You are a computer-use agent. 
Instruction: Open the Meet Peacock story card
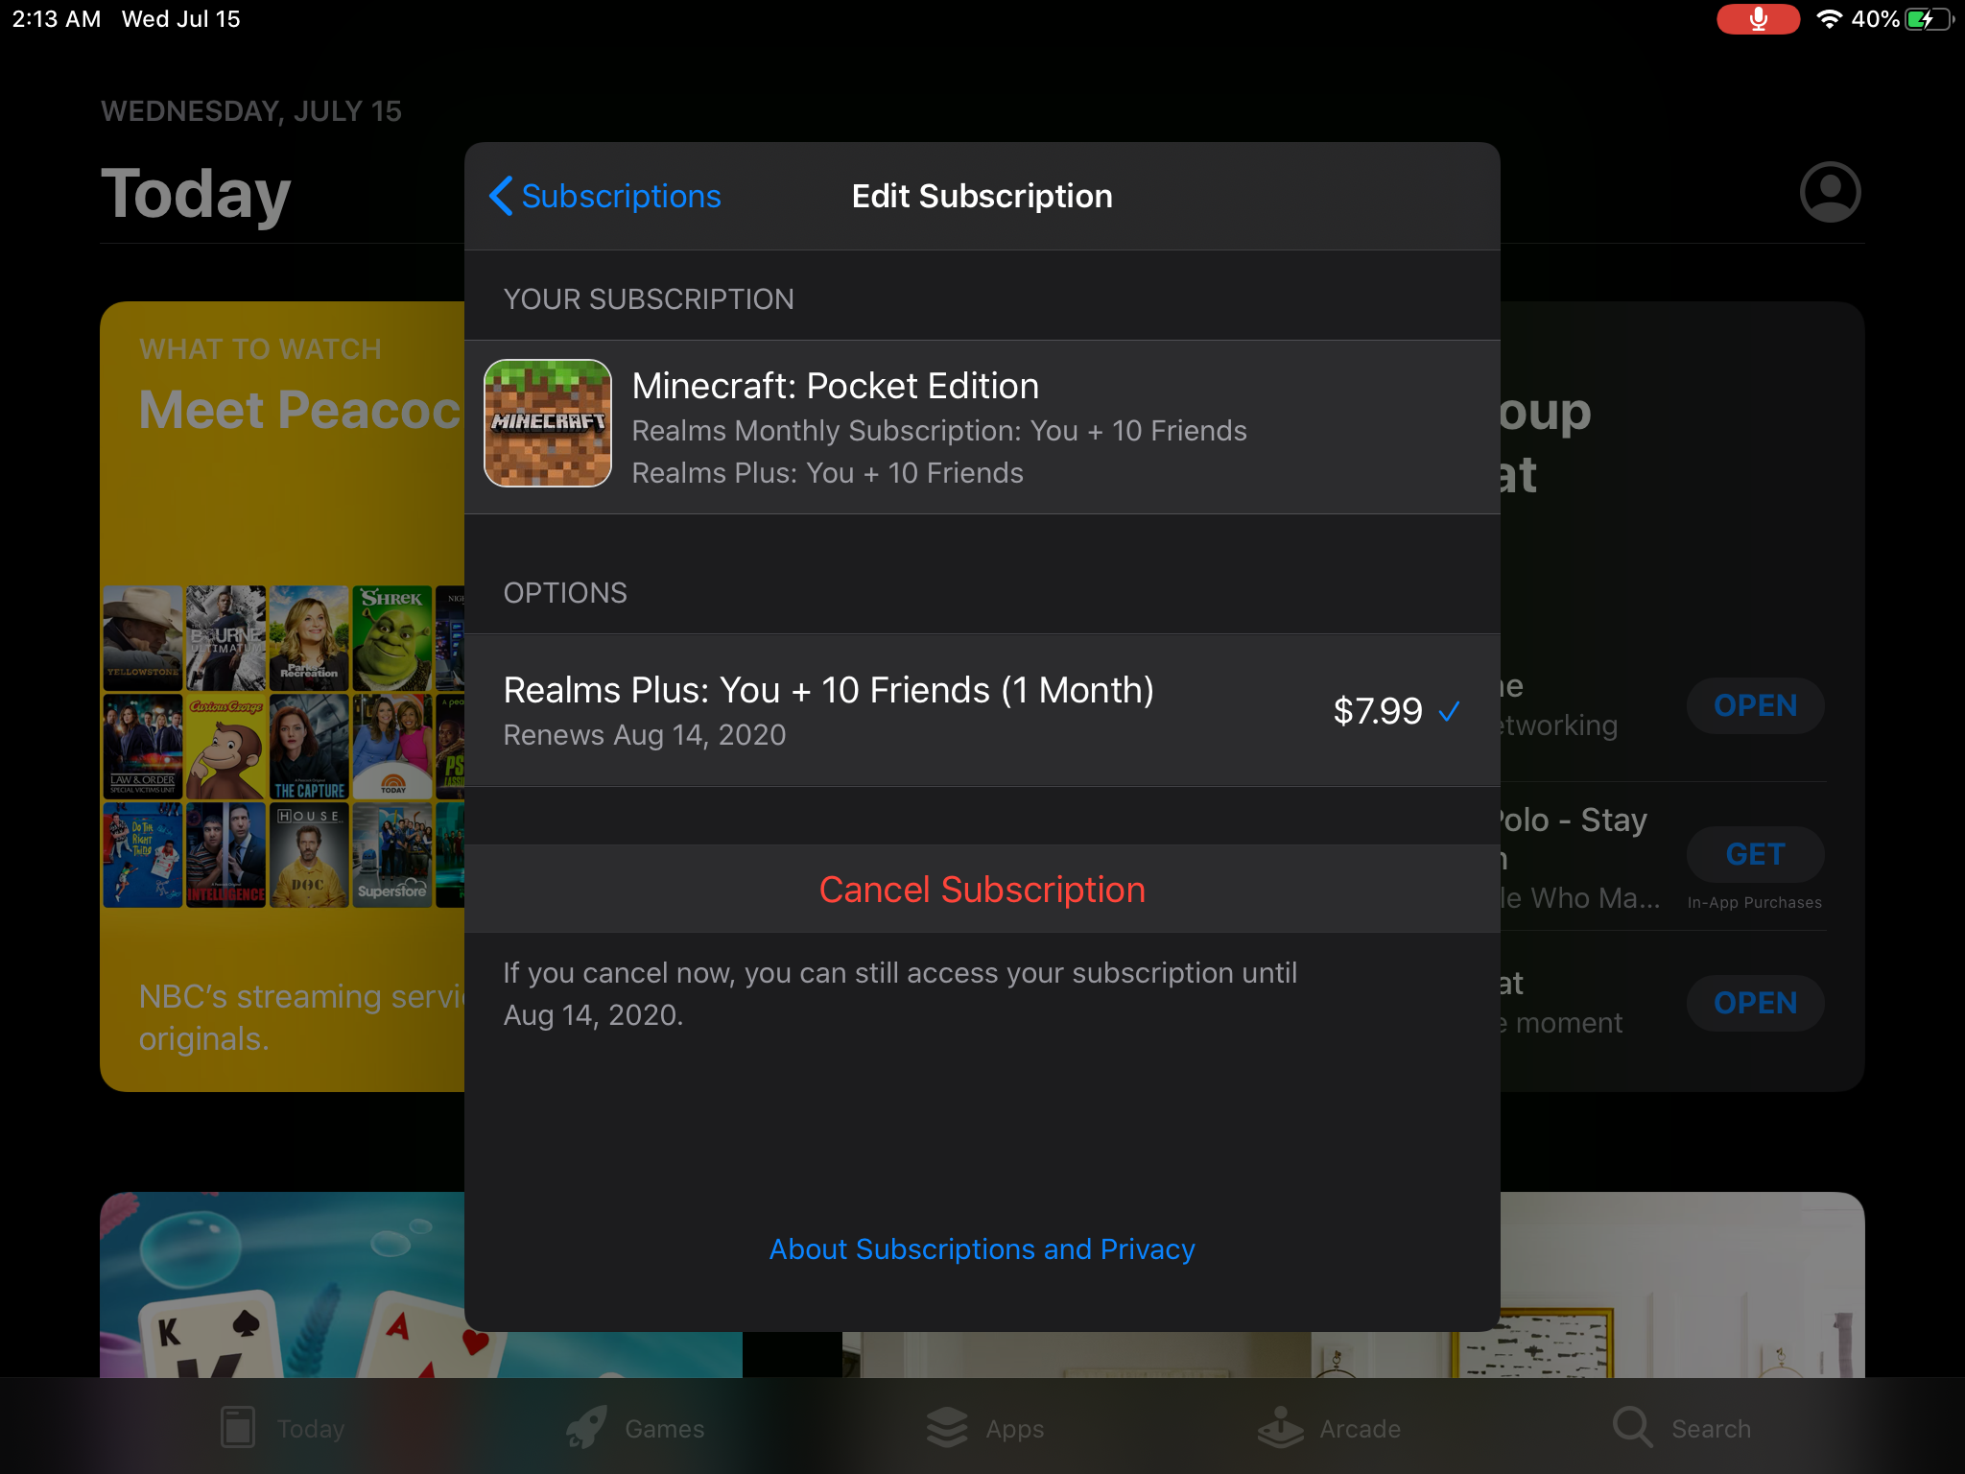(x=283, y=697)
